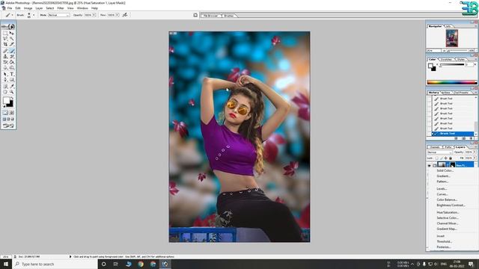Viewport: 479px width, 269px height.
Task: Expand the status bar info arrow
Action: click(x=70, y=257)
